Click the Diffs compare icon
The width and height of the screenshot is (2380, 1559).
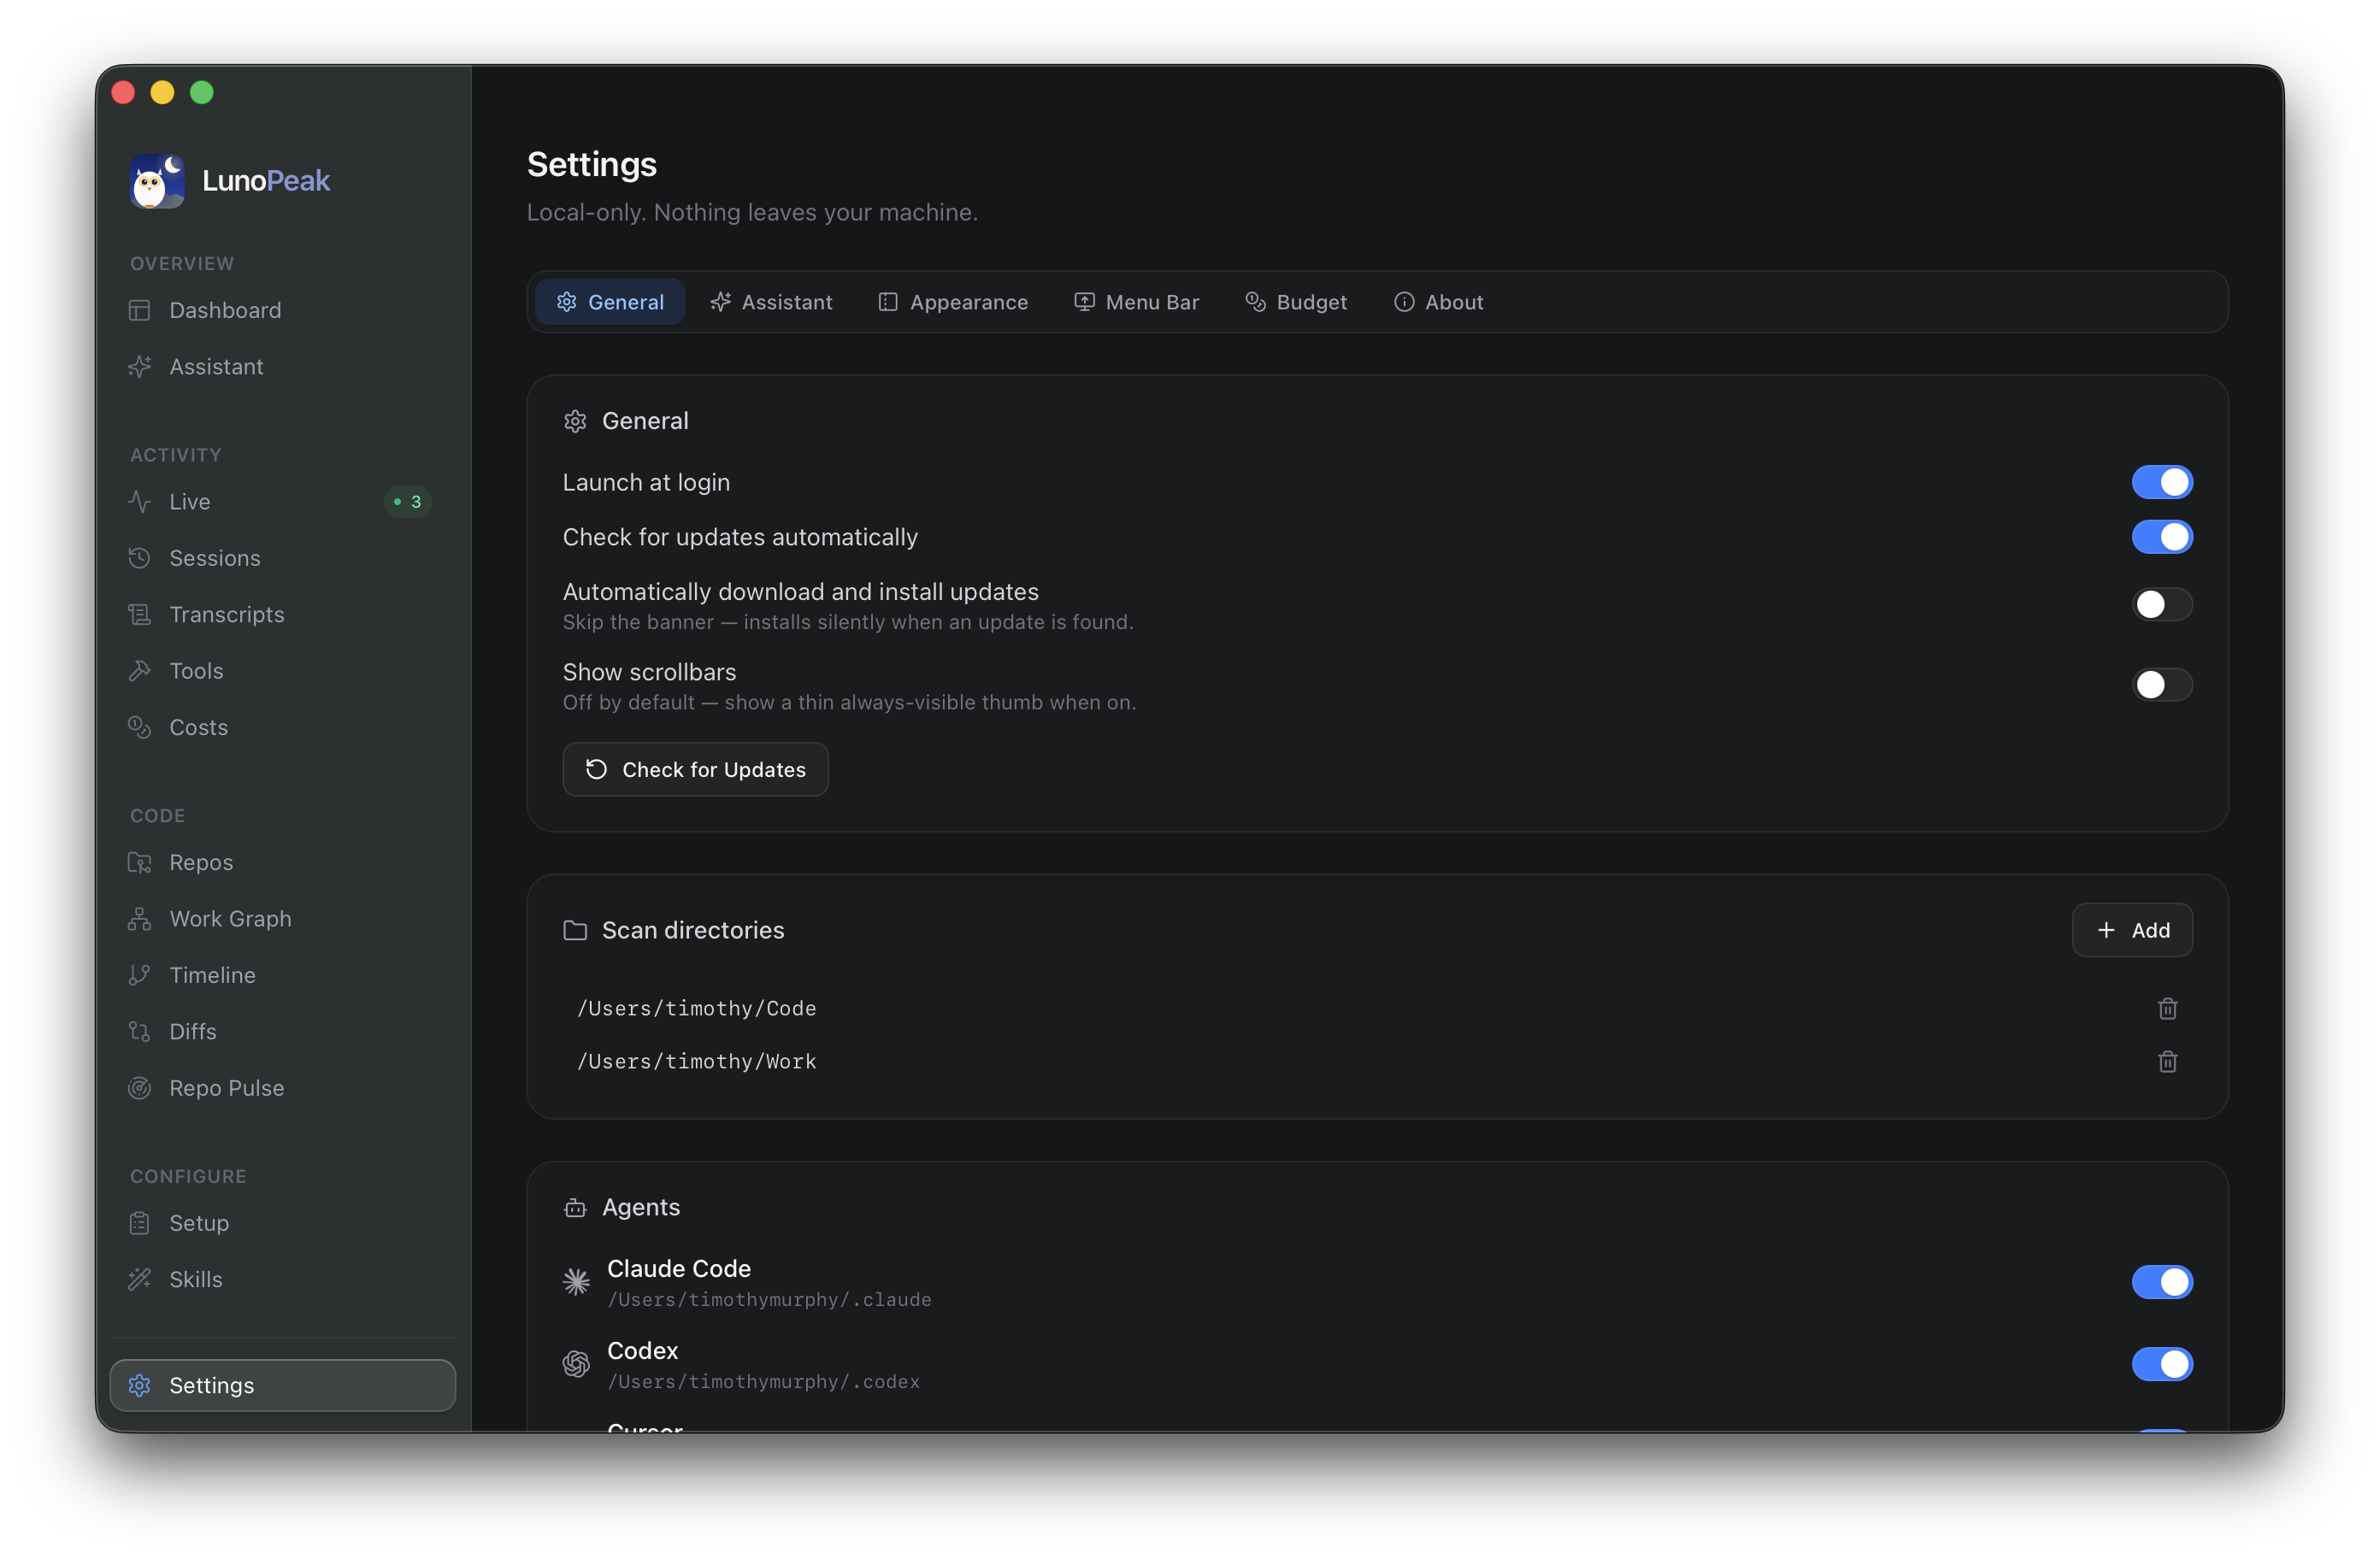click(140, 1031)
